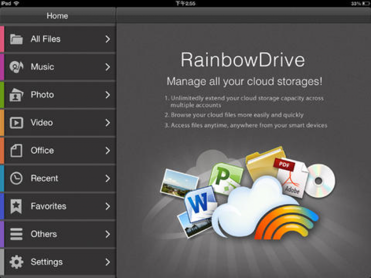
Task: Click the Others list icon
Action: pyautogui.click(x=16, y=234)
